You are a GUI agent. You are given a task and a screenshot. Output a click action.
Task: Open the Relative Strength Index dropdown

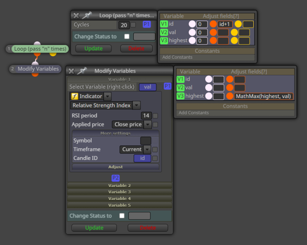point(137,105)
